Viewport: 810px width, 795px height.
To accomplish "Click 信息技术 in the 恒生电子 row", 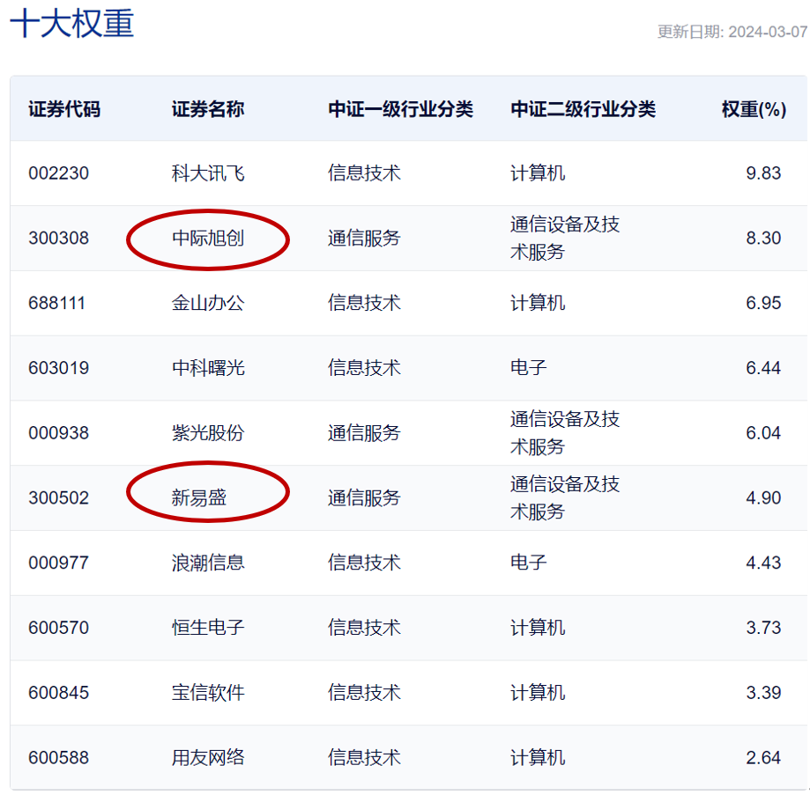I will pos(364,628).
